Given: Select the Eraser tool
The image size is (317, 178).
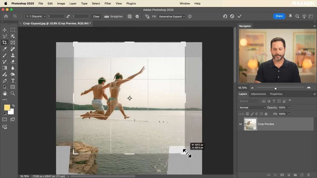Looking at the screenshot, I should tap(13, 62).
